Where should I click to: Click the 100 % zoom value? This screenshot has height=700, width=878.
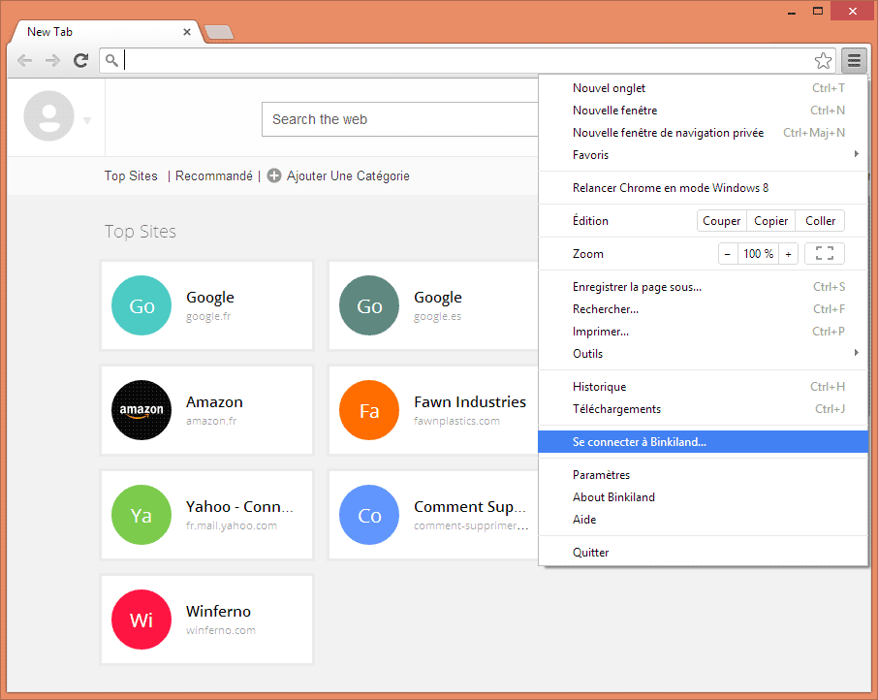[x=758, y=254]
